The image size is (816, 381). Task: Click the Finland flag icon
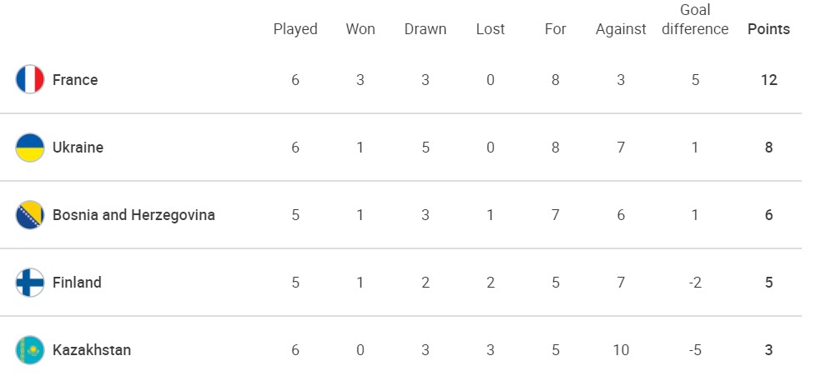pyautogui.click(x=30, y=283)
